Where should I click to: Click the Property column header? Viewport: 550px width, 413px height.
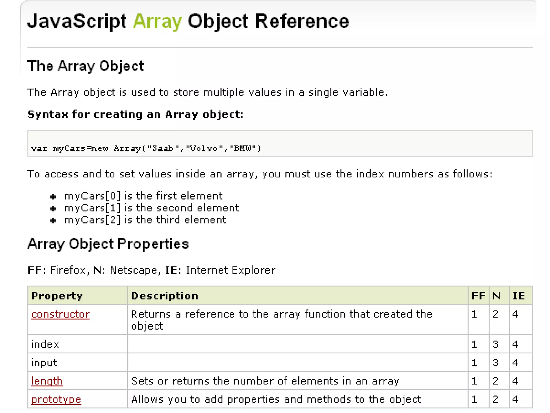(57, 296)
